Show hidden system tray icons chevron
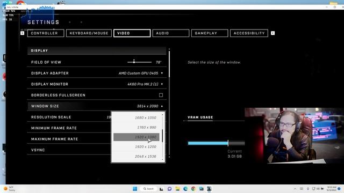 click(295, 189)
